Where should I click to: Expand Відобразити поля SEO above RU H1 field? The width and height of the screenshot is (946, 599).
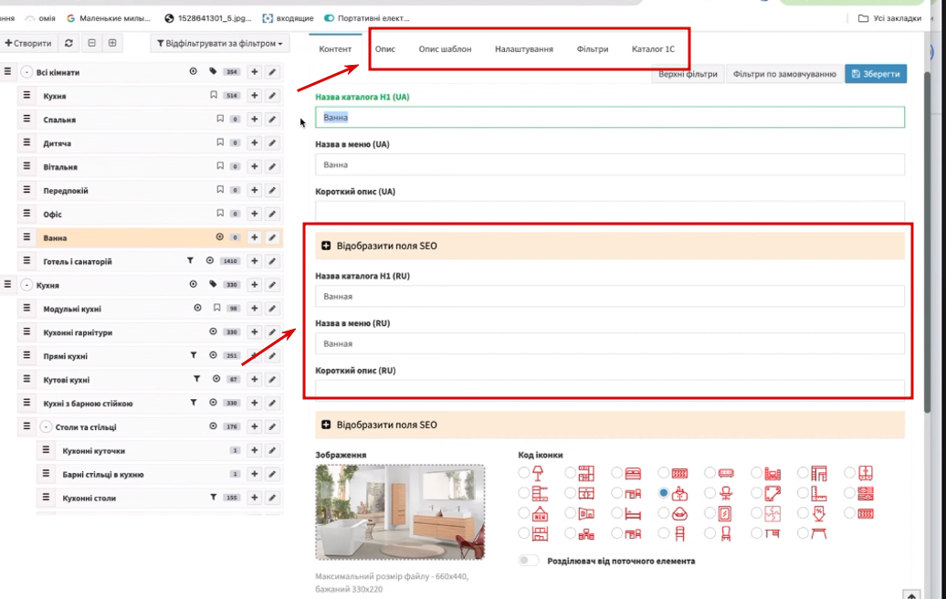point(610,246)
